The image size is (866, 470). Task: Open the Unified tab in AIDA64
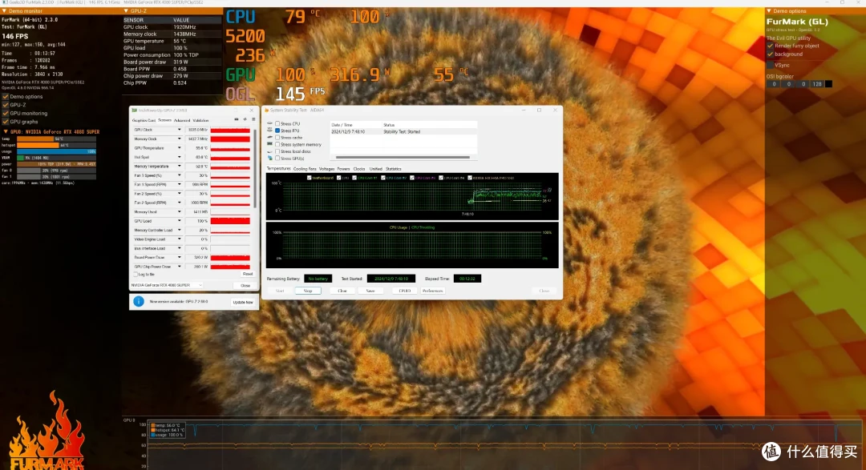click(x=375, y=169)
